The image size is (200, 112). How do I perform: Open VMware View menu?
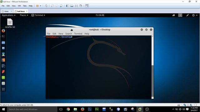pos(14,6)
